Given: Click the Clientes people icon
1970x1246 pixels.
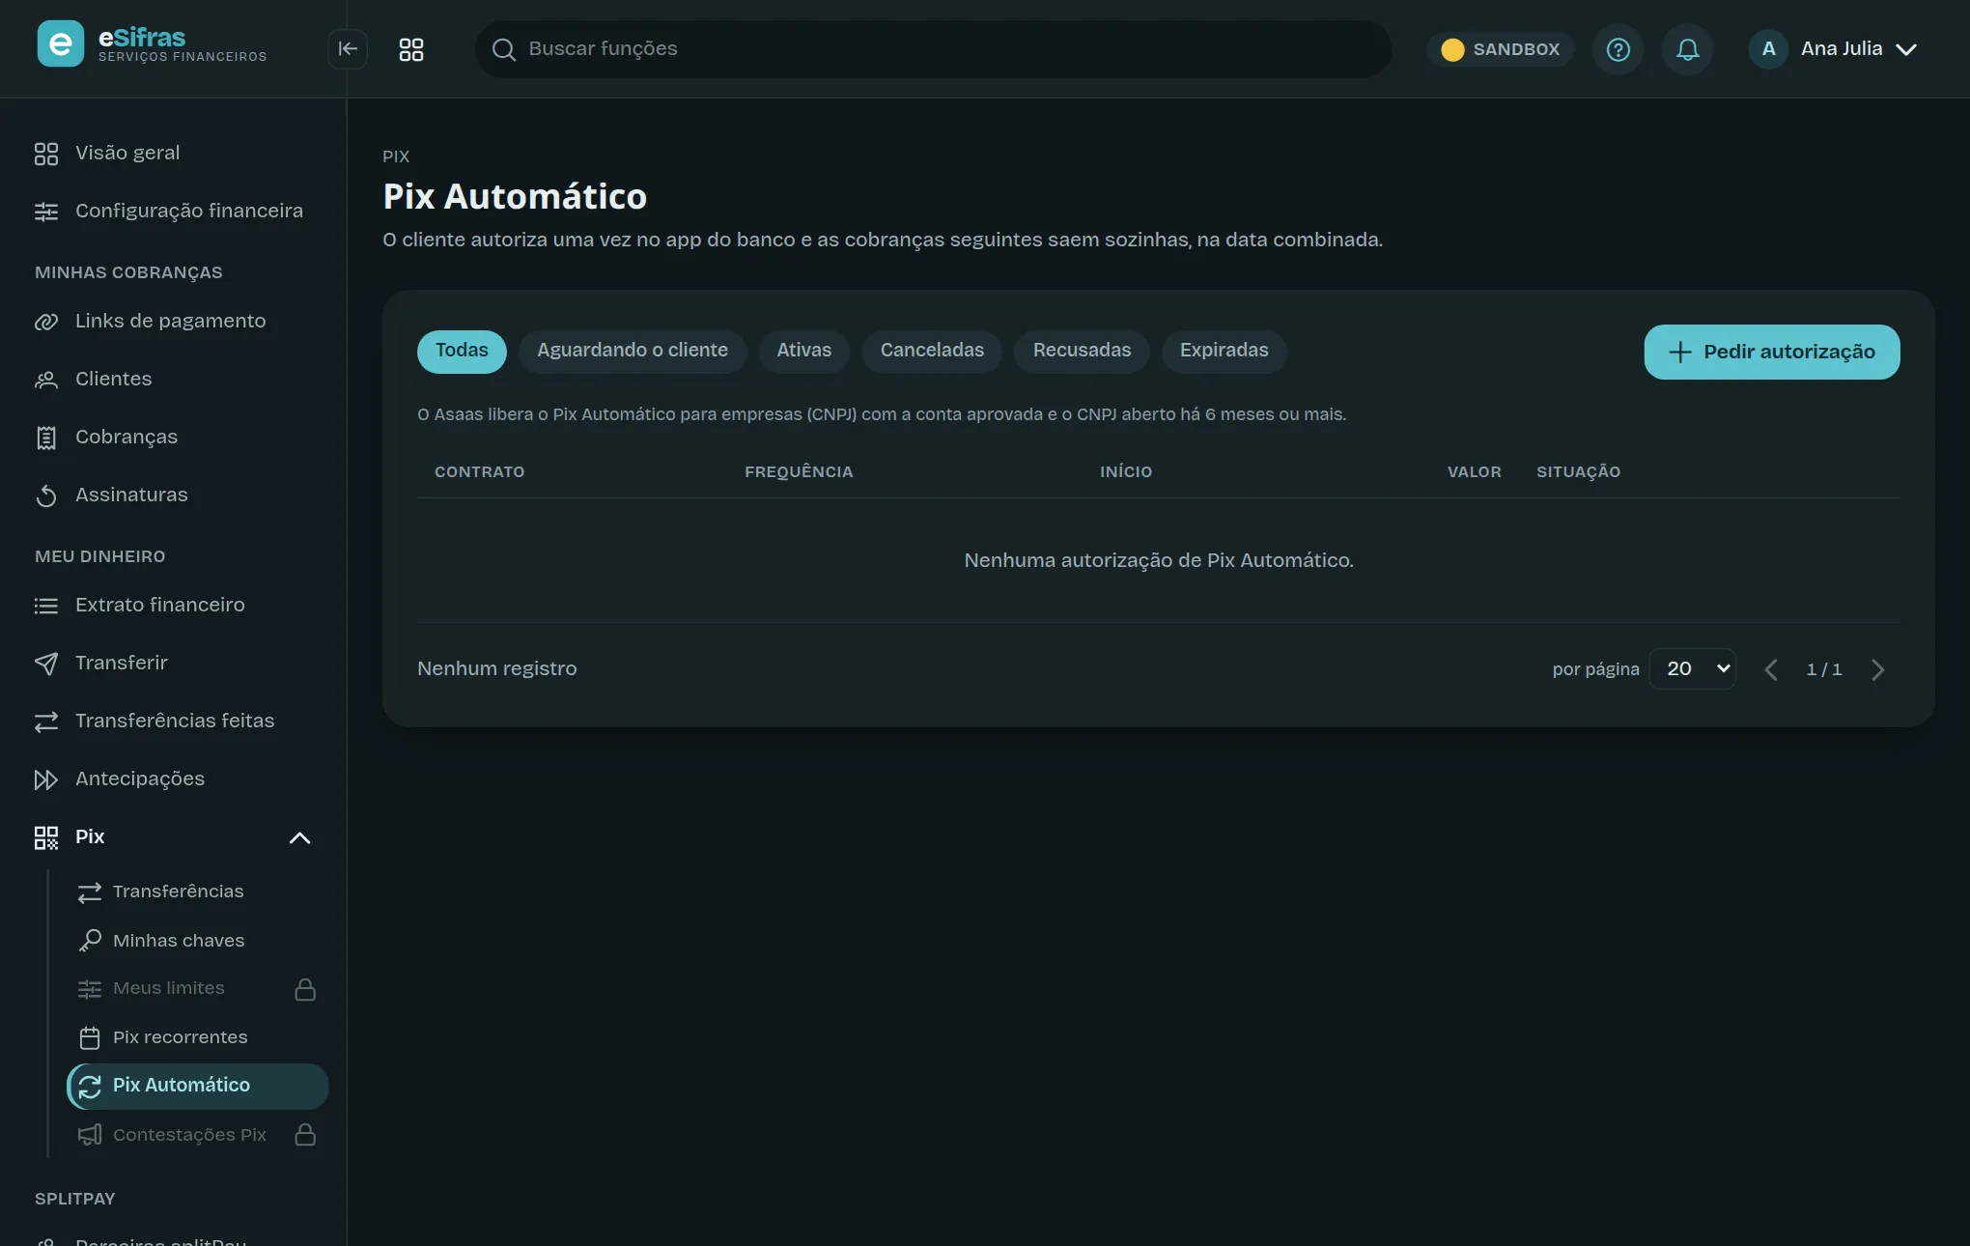Looking at the screenshot, I should pos(46,380).
